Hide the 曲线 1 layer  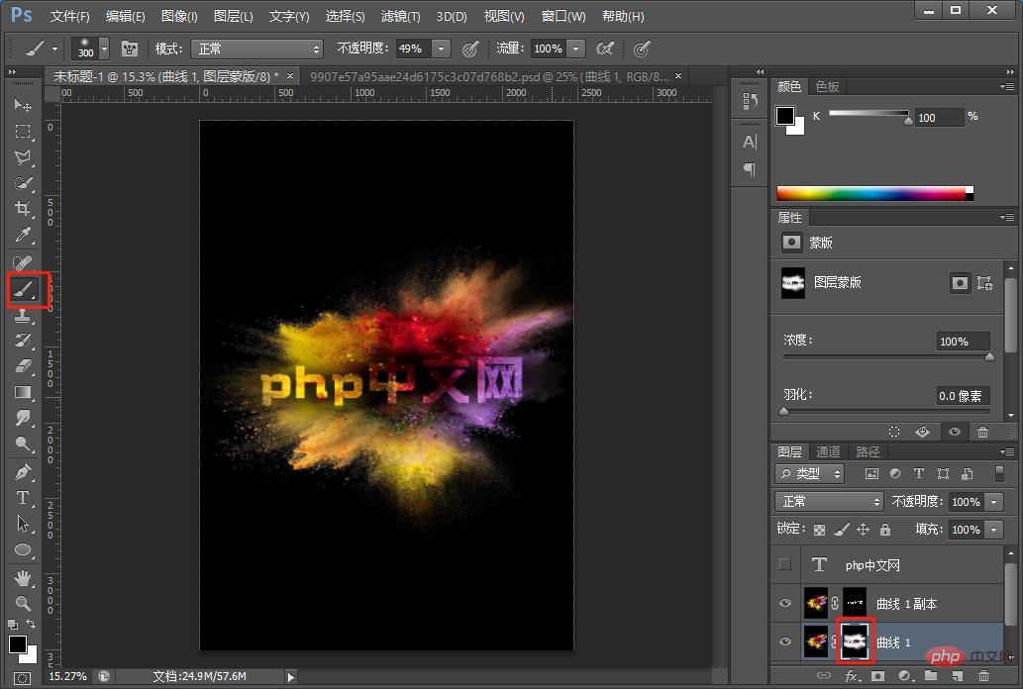[x=785, y=641]
